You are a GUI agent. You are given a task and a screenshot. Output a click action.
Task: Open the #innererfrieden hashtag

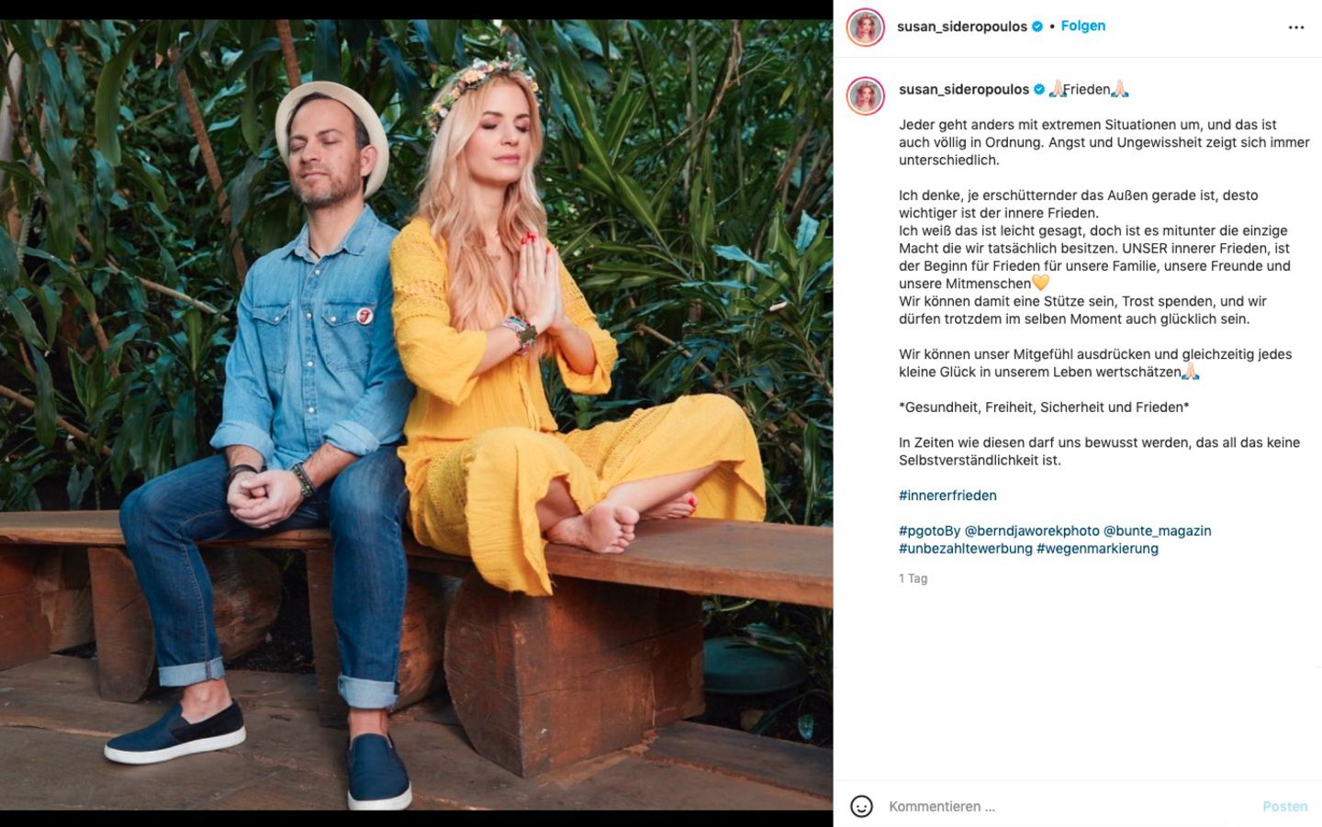[x=947, y=496]
